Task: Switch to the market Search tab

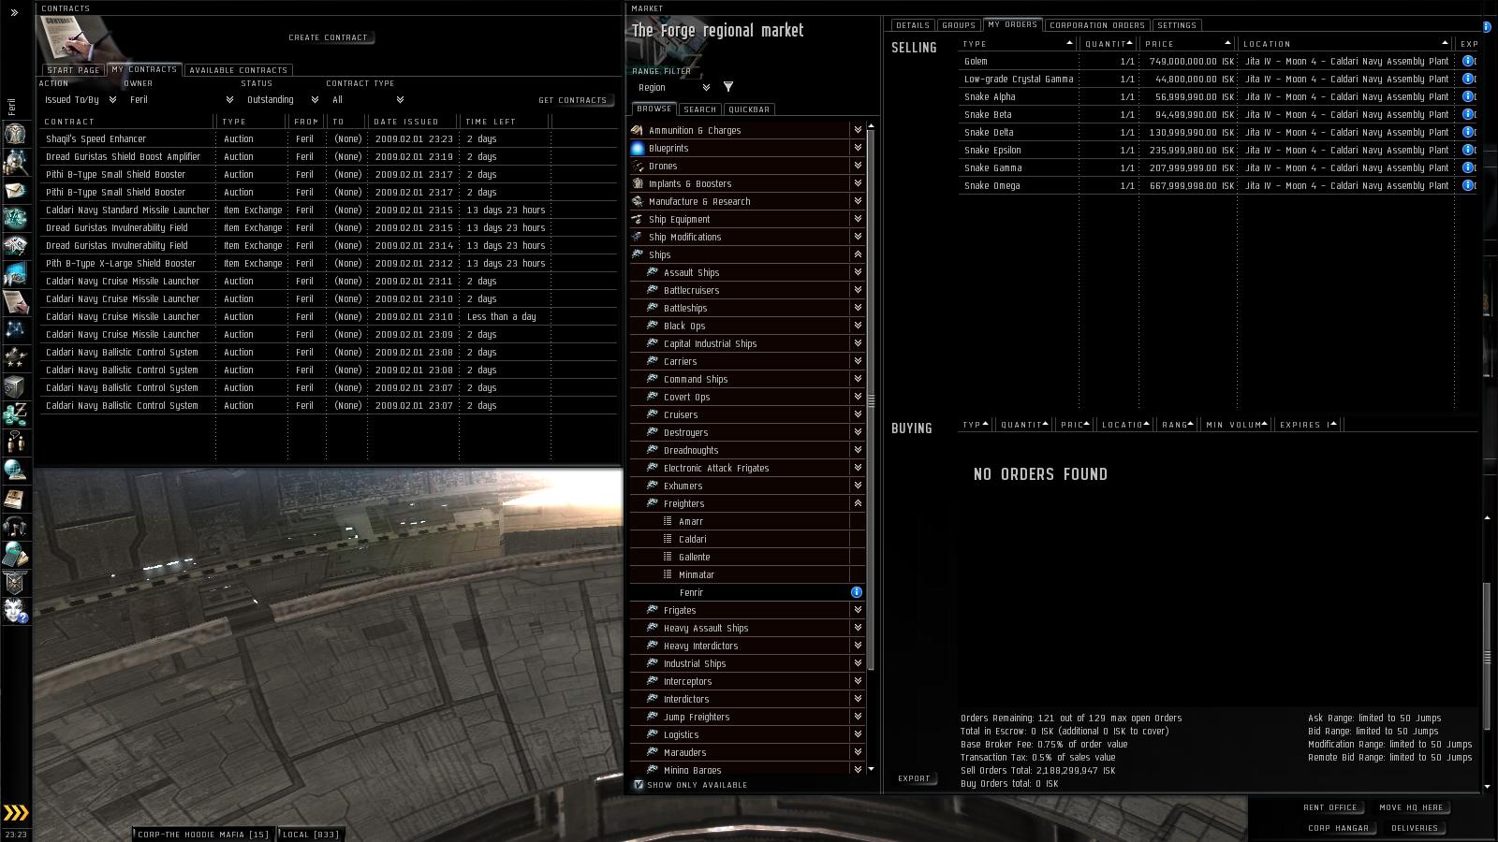Action: 699,109
